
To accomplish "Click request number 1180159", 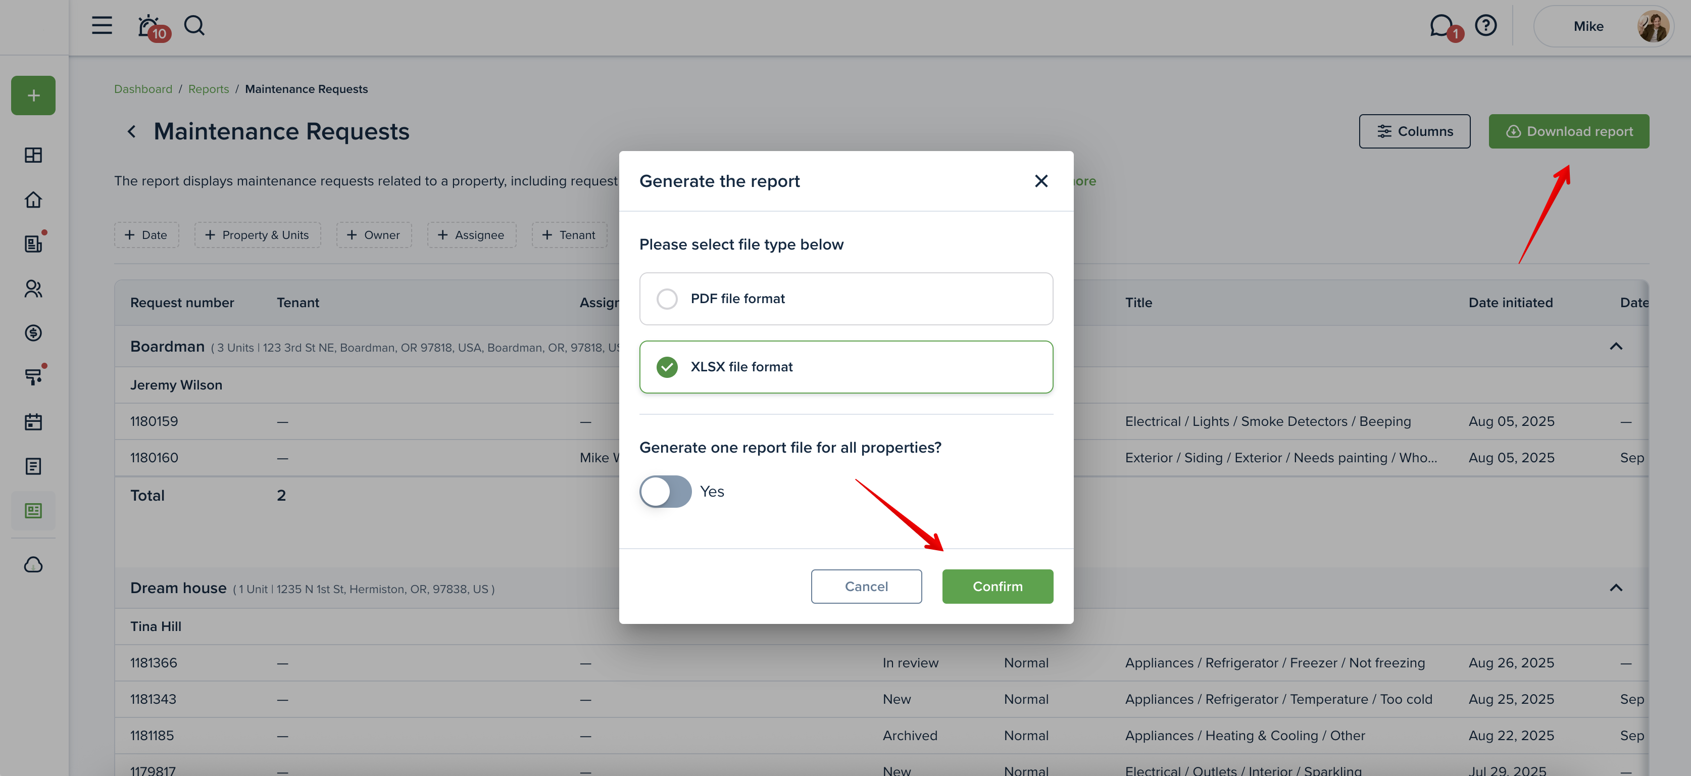I will click(154, 421).
